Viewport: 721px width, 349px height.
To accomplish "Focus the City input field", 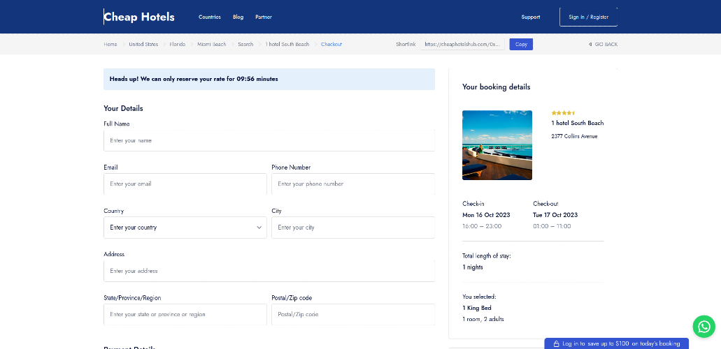I will click(353, 228).
